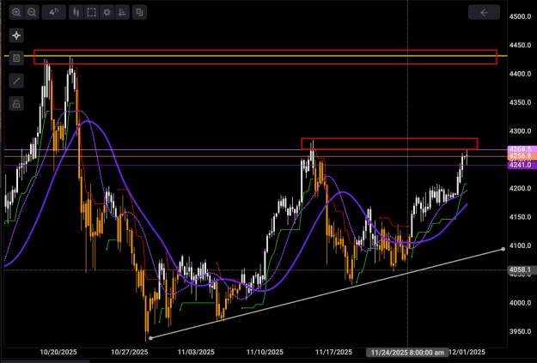Image resolution: width=537 pixels, height=363 pixels.
Task: Open the studies/indicators axis icon
Action: 122,12
